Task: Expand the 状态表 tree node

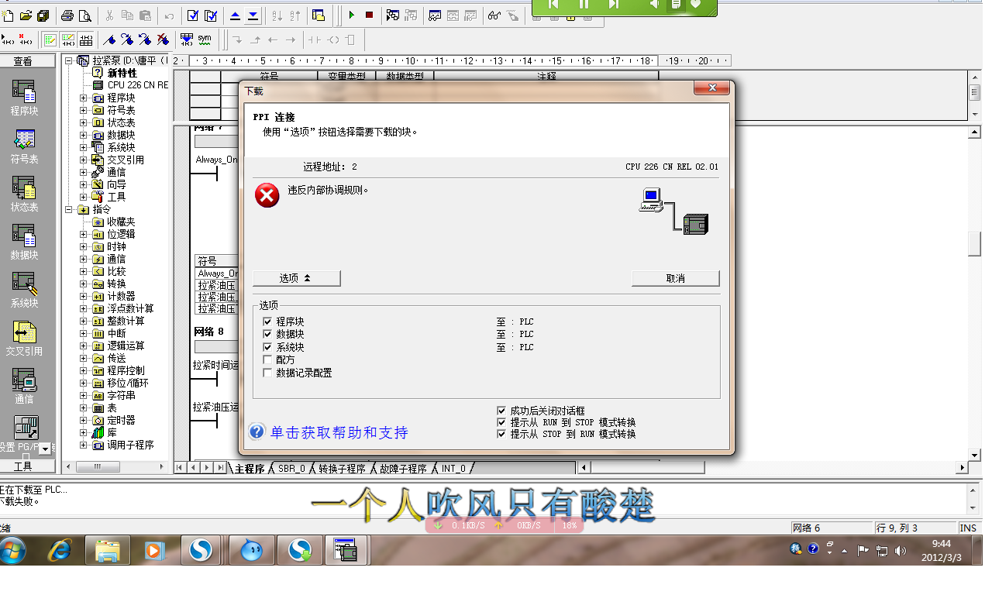Action: [x=84, y=122]
